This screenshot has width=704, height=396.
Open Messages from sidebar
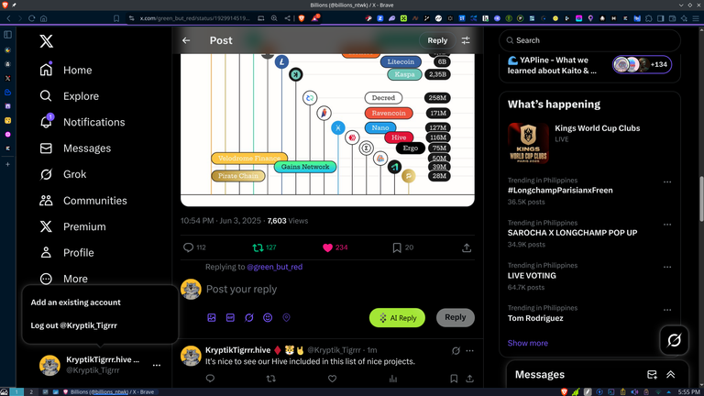[x=75, y=148]
